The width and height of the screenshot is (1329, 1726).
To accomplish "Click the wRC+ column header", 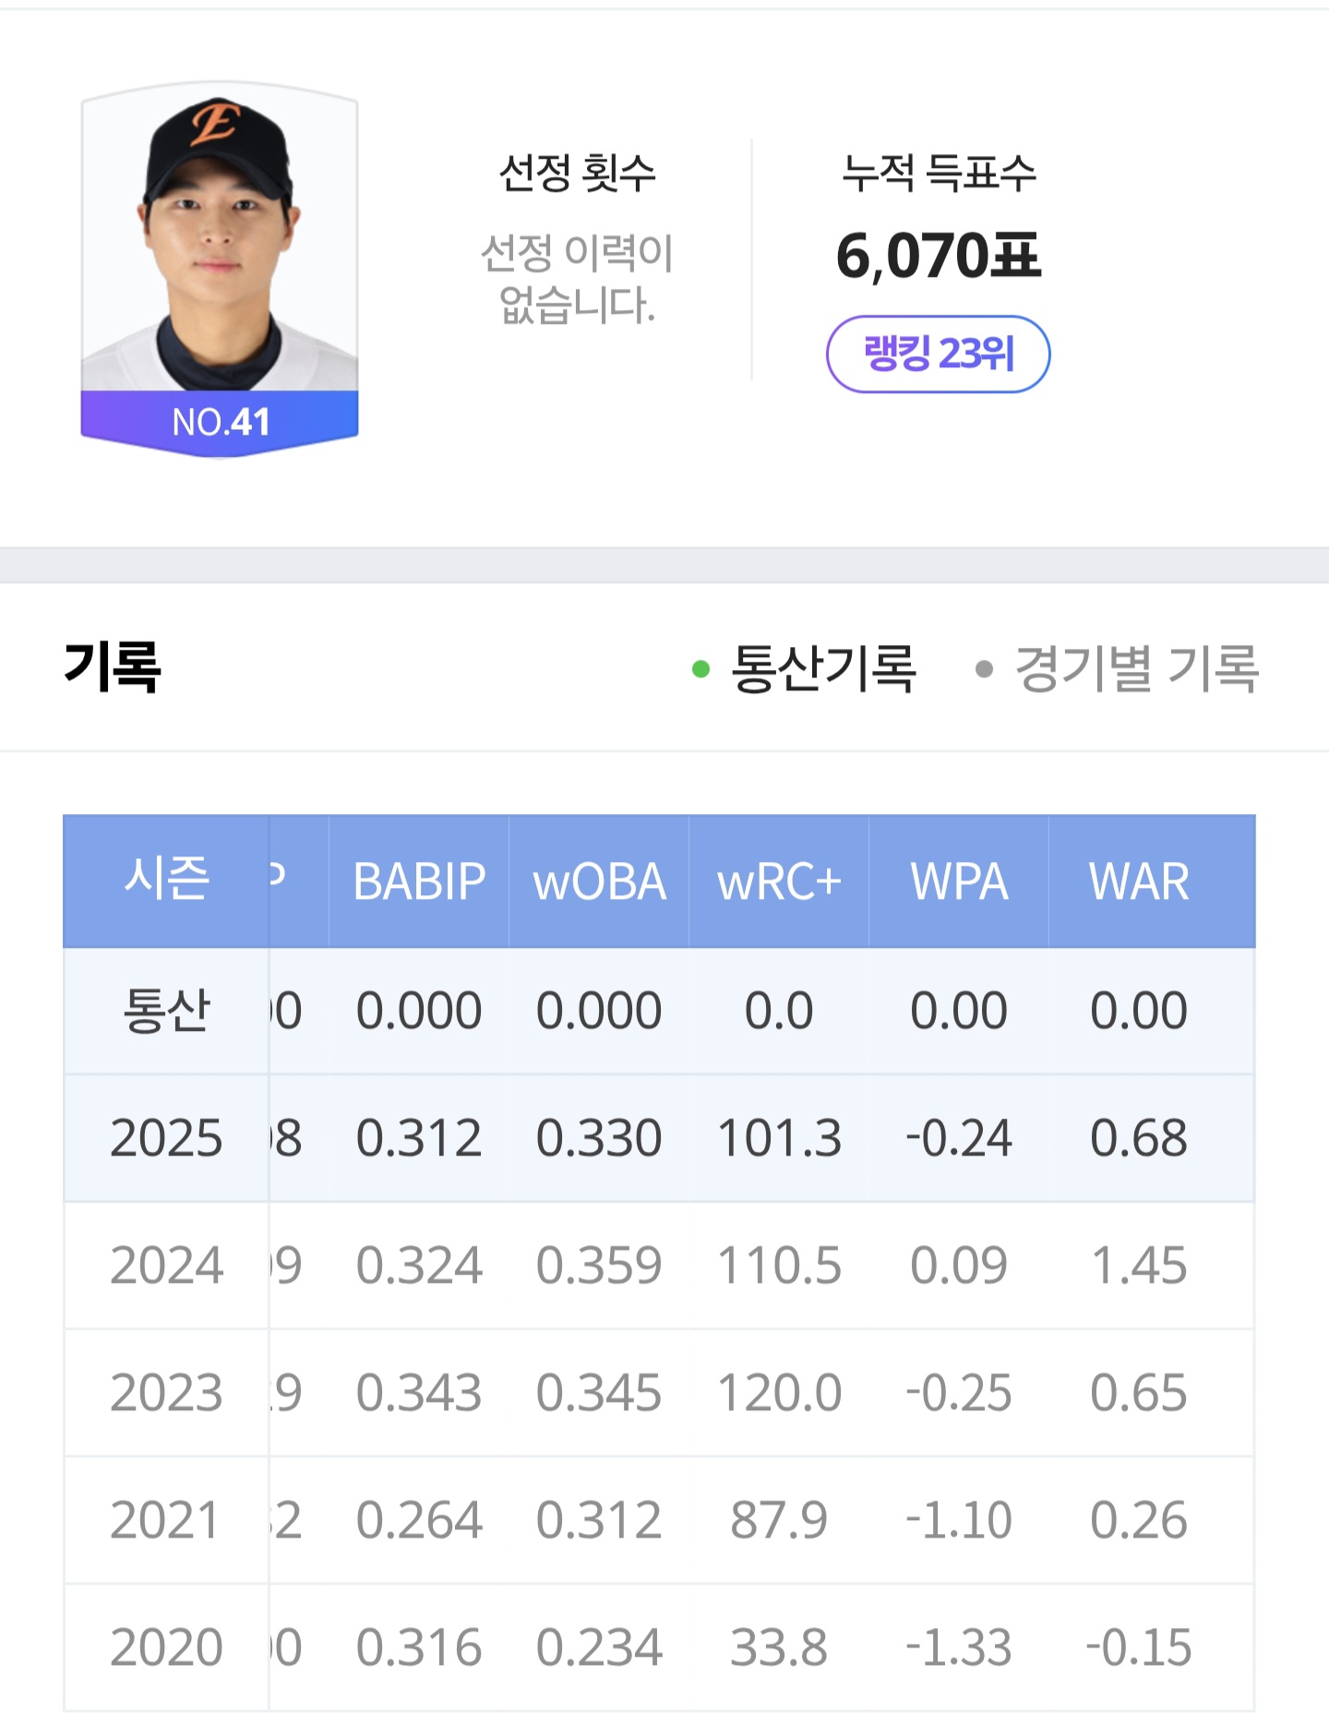I will click(x=779, y=881).
